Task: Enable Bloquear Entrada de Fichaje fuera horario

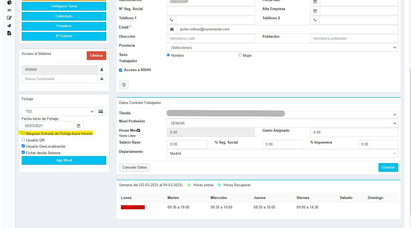Action: click(23, 133)
